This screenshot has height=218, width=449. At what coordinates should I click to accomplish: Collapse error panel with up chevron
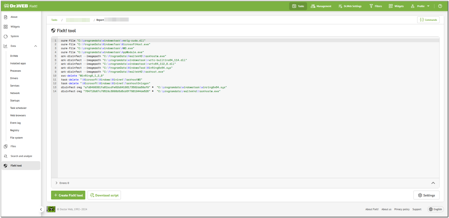(433, 183)
